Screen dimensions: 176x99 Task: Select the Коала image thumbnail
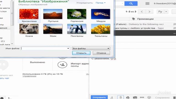click(29, 29)
